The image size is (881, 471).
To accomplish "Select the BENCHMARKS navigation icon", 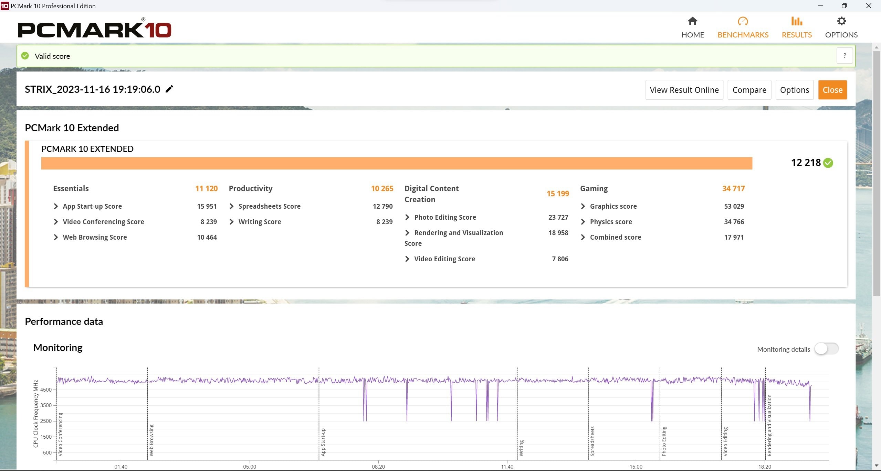I will tap(743, 21).
